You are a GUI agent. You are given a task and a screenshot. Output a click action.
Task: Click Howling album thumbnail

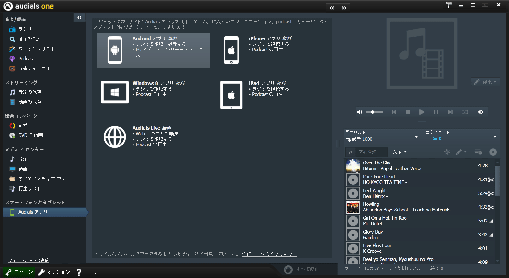353,207
